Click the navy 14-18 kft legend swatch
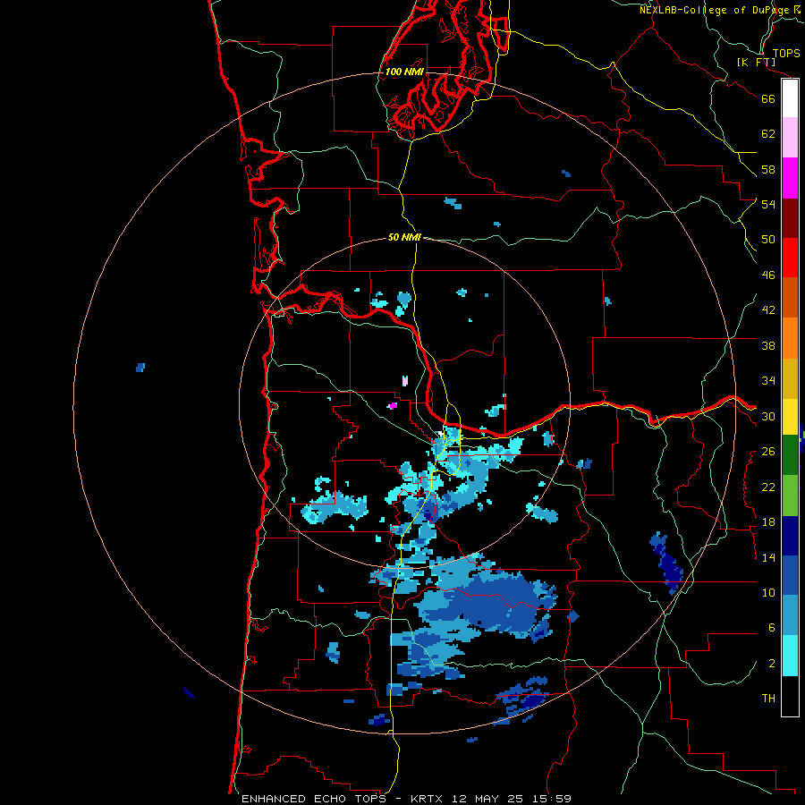This screenshot has height=805, width=805. coord(790,536)
